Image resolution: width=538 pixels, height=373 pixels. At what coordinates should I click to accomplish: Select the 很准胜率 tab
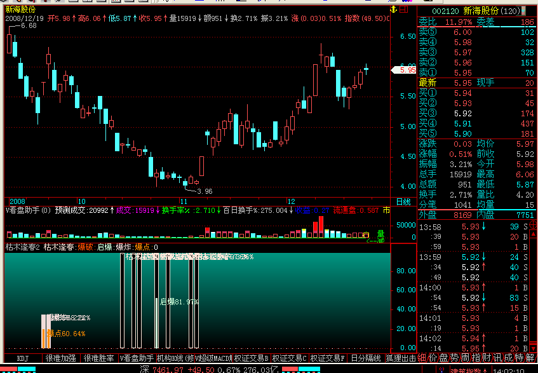point(99,358)
